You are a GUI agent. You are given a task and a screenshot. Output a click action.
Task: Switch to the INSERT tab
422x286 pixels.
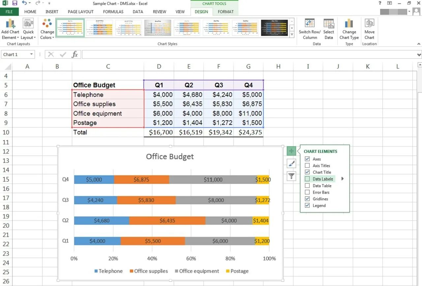pyautogui.click(x=52, y=12)
